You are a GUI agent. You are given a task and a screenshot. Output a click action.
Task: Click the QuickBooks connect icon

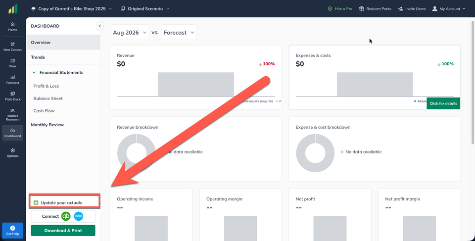click(x=66, y=216)
